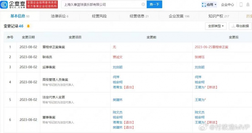Click the 序号 column header
Image resolution: width=252 pixels, height=133 pixels.
[10, 37]
